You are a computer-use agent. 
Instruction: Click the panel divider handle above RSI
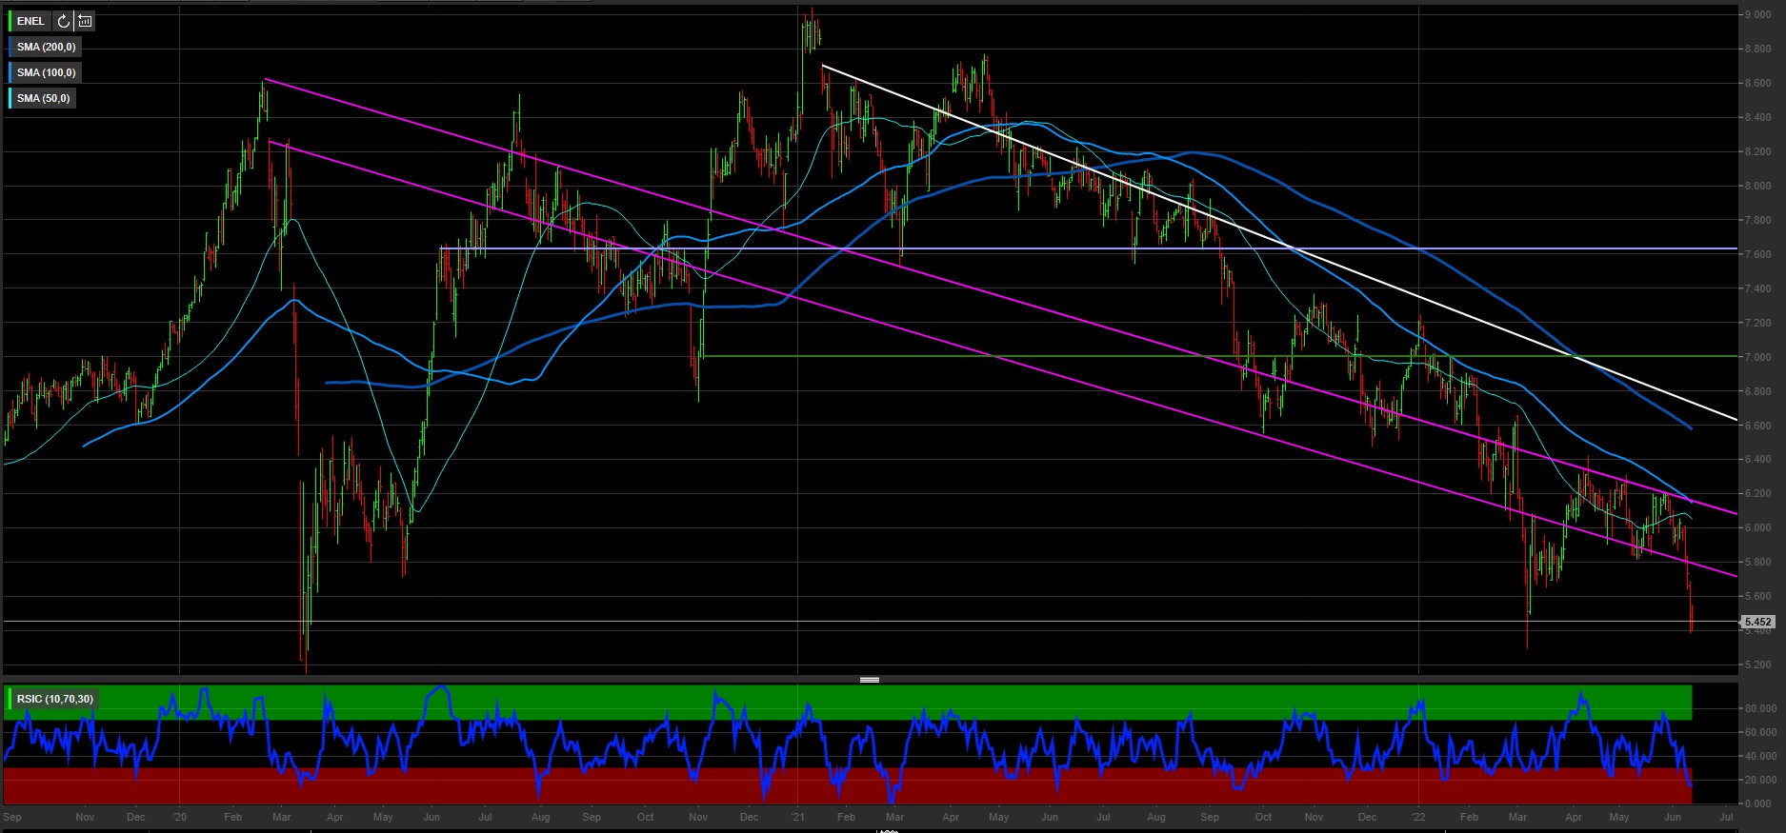[869, 680]
